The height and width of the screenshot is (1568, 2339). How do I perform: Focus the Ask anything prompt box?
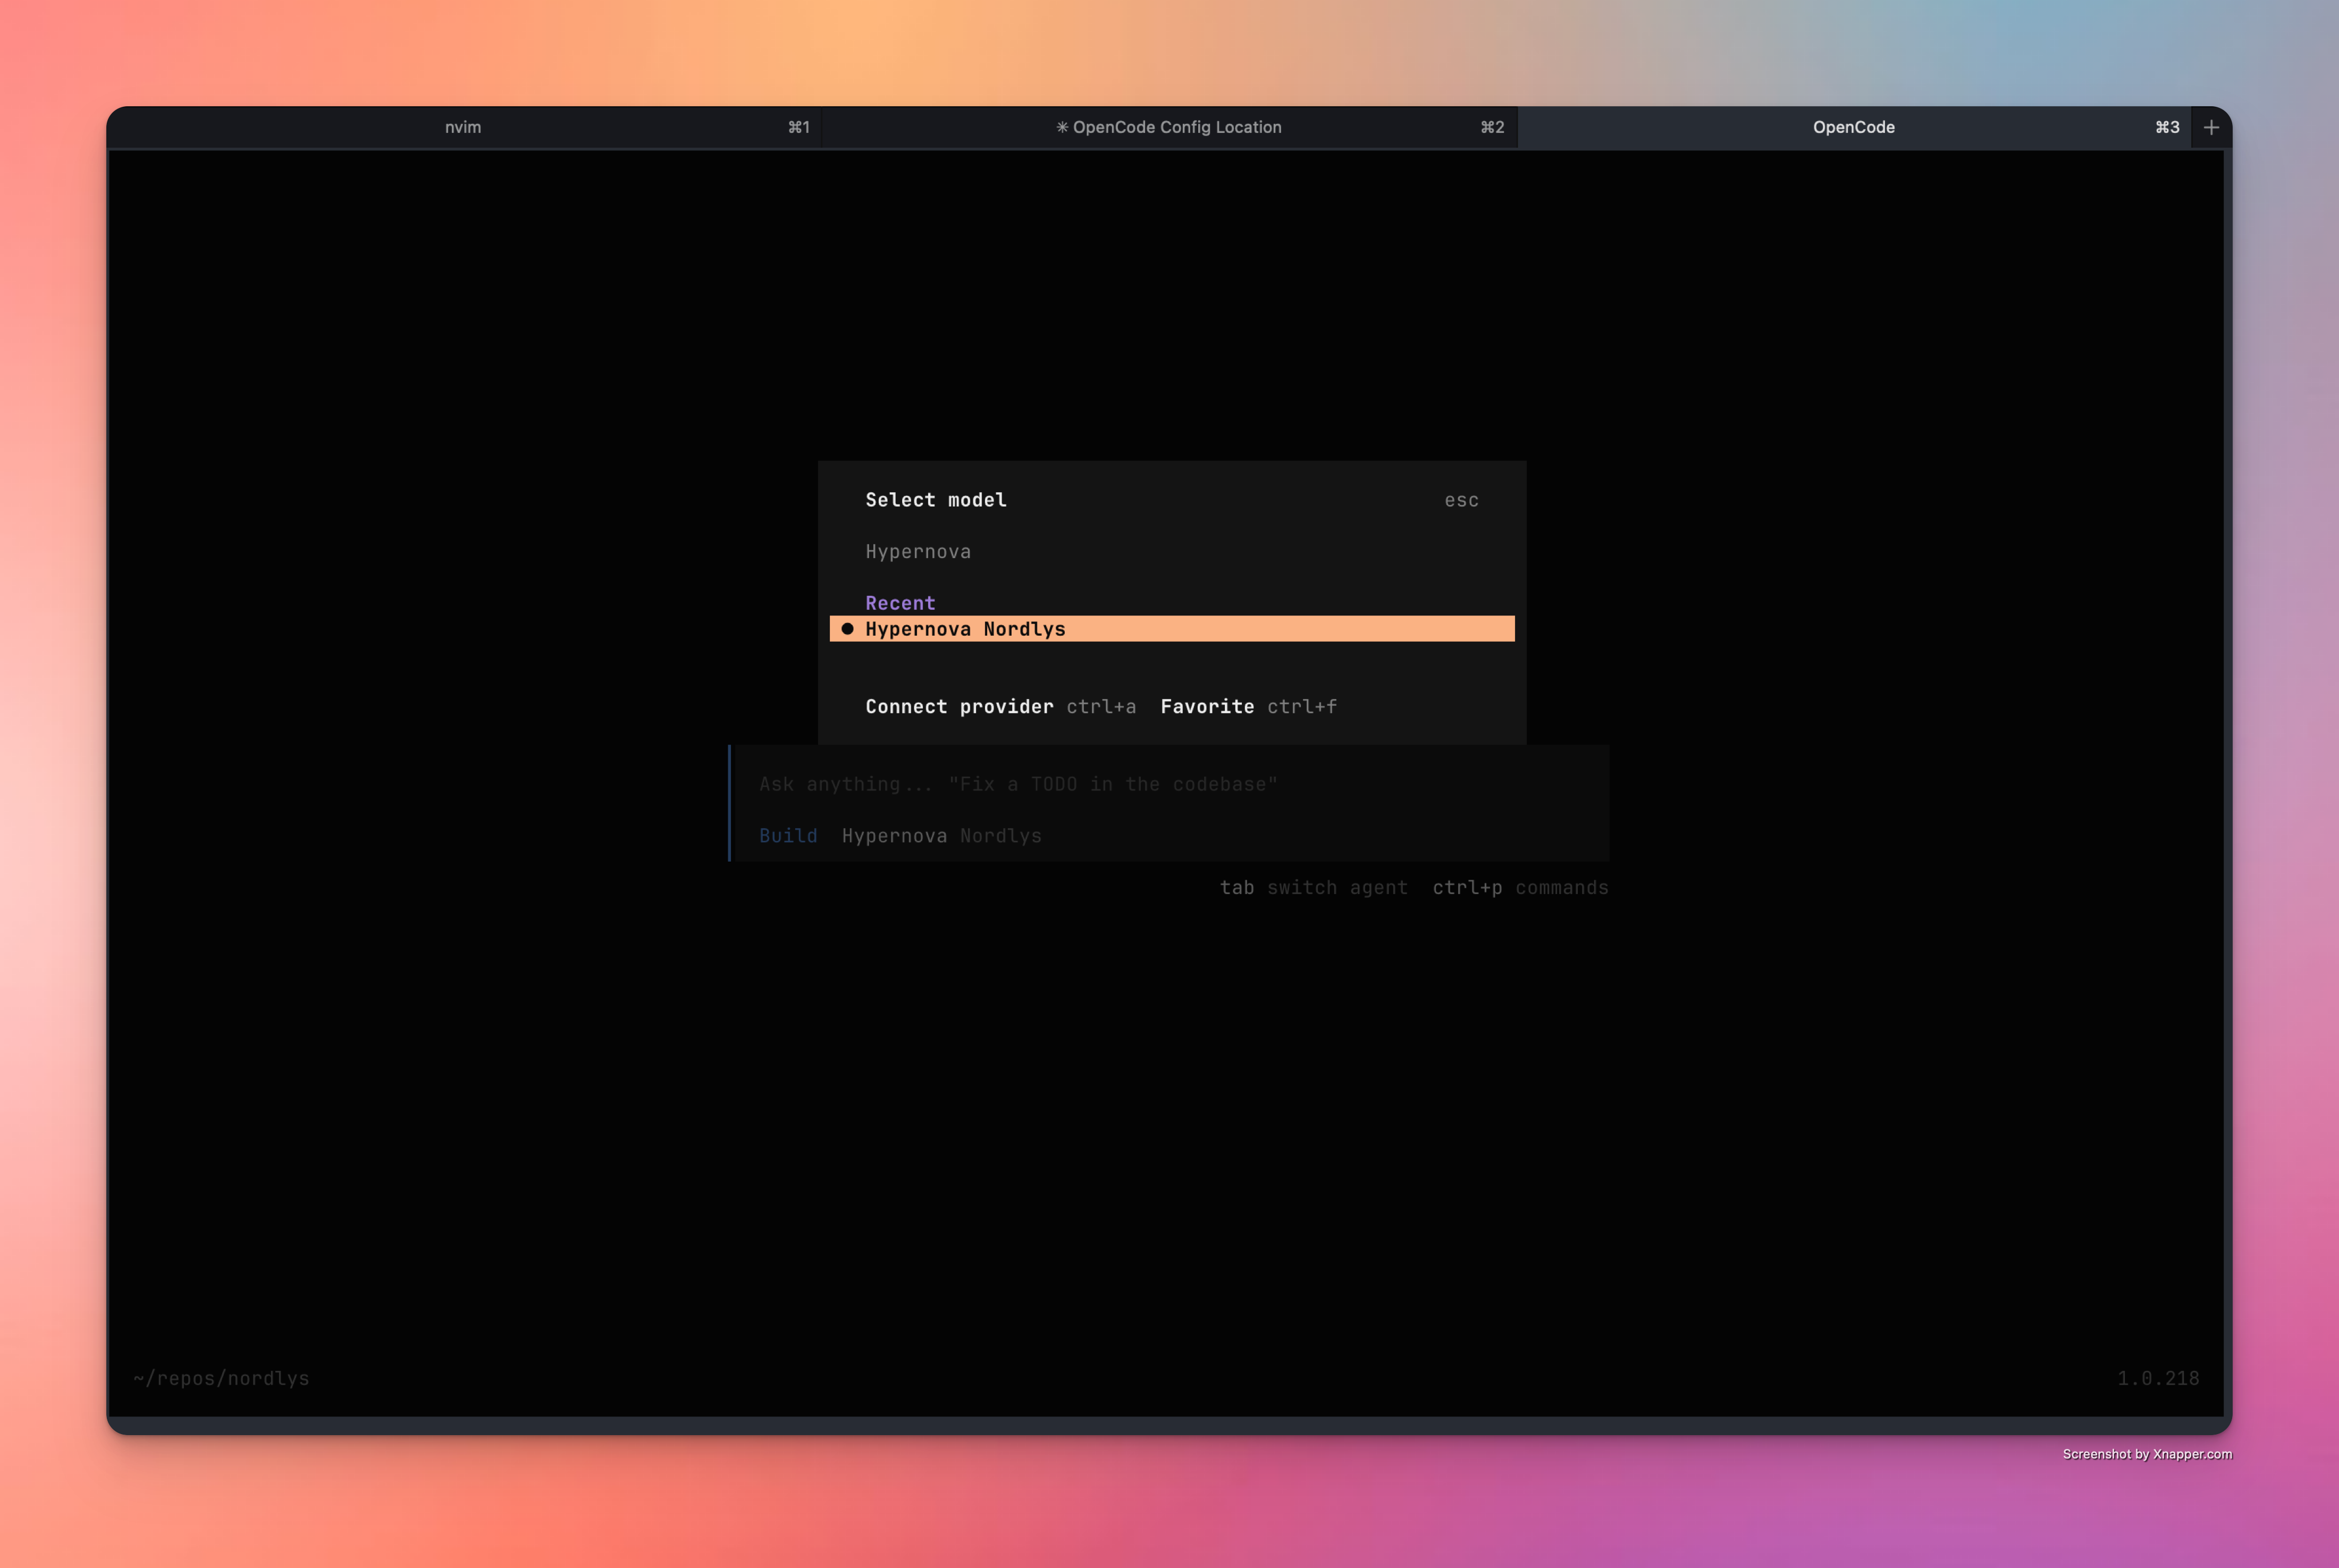click(1017, 785)
